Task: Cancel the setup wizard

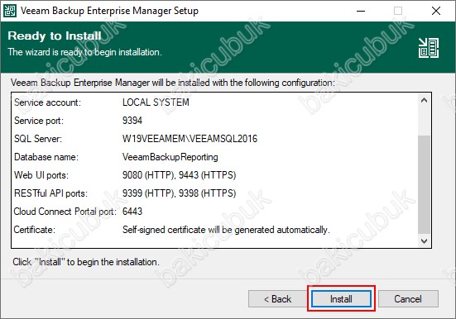Action: pos(408,298)
